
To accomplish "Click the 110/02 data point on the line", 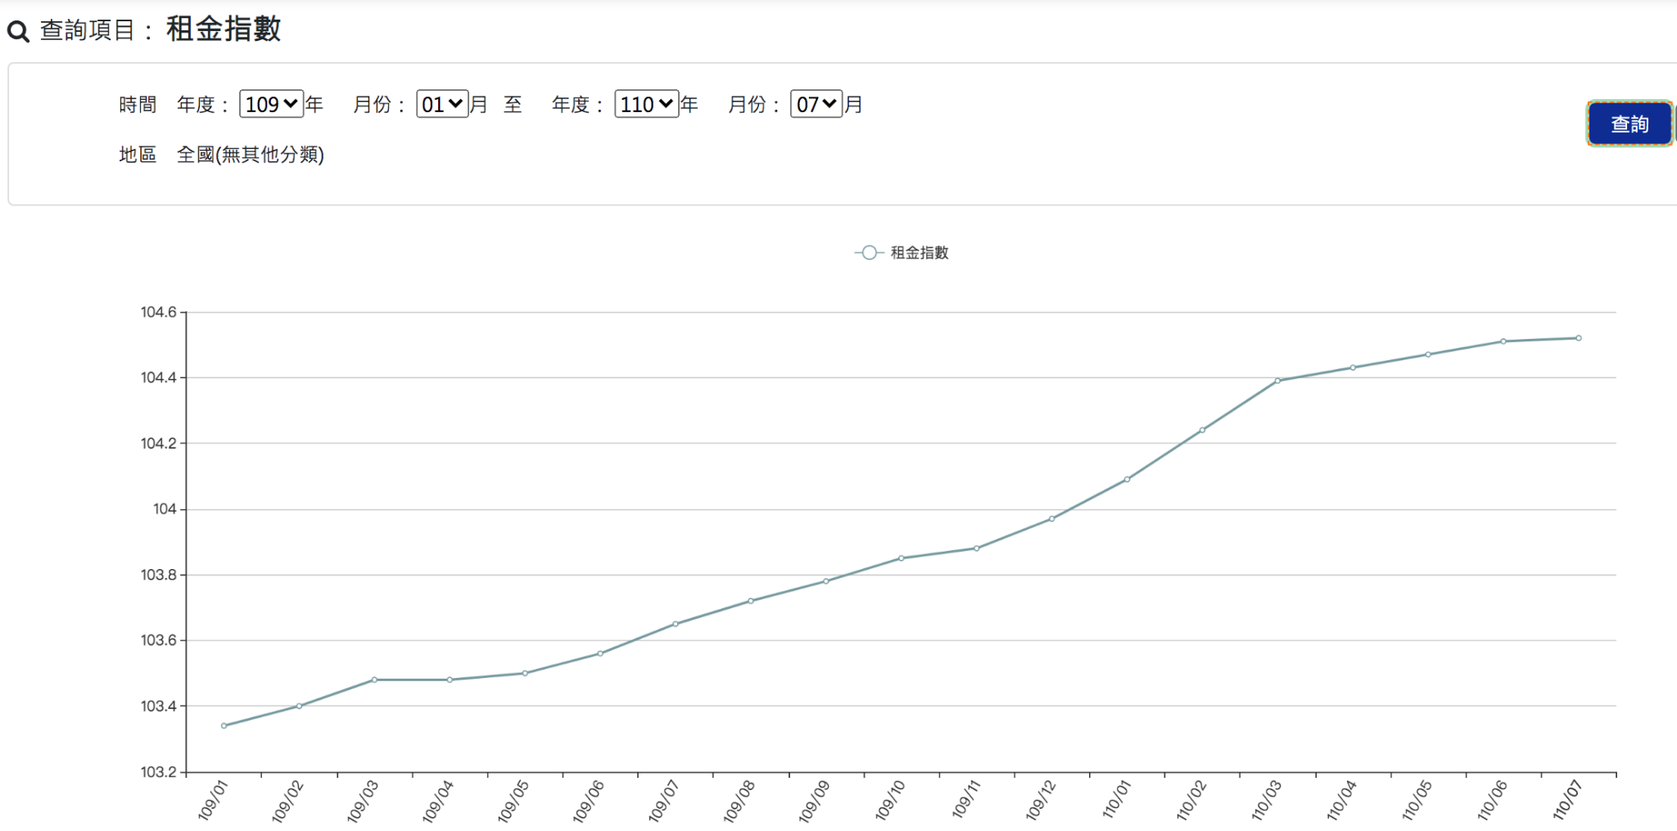I will click(1202, 430).
